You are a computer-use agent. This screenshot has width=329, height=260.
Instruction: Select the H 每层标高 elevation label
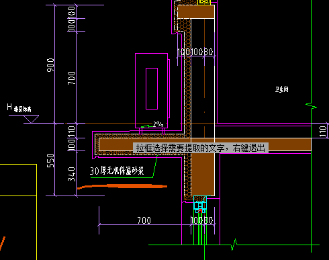[19, 107]
